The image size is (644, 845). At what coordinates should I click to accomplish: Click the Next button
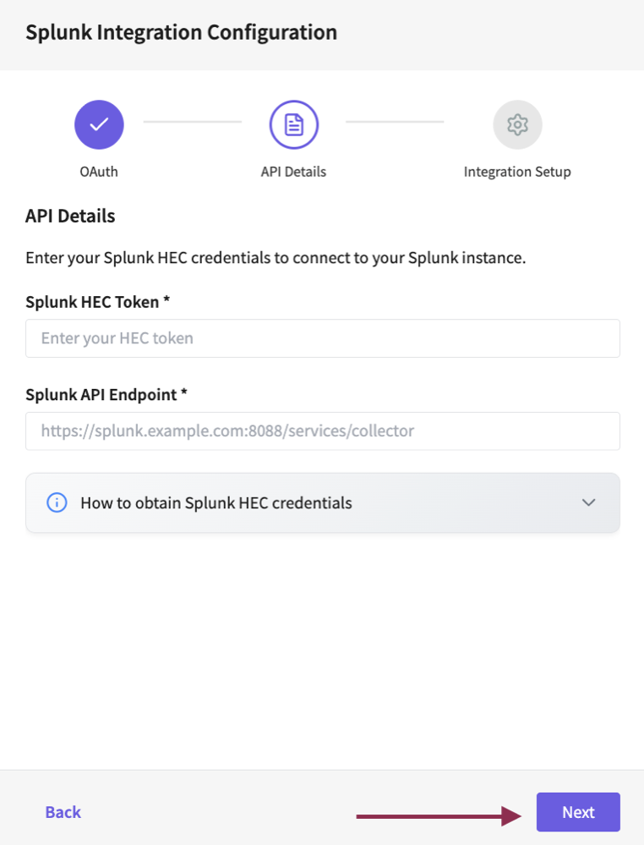tap(578, 812)
